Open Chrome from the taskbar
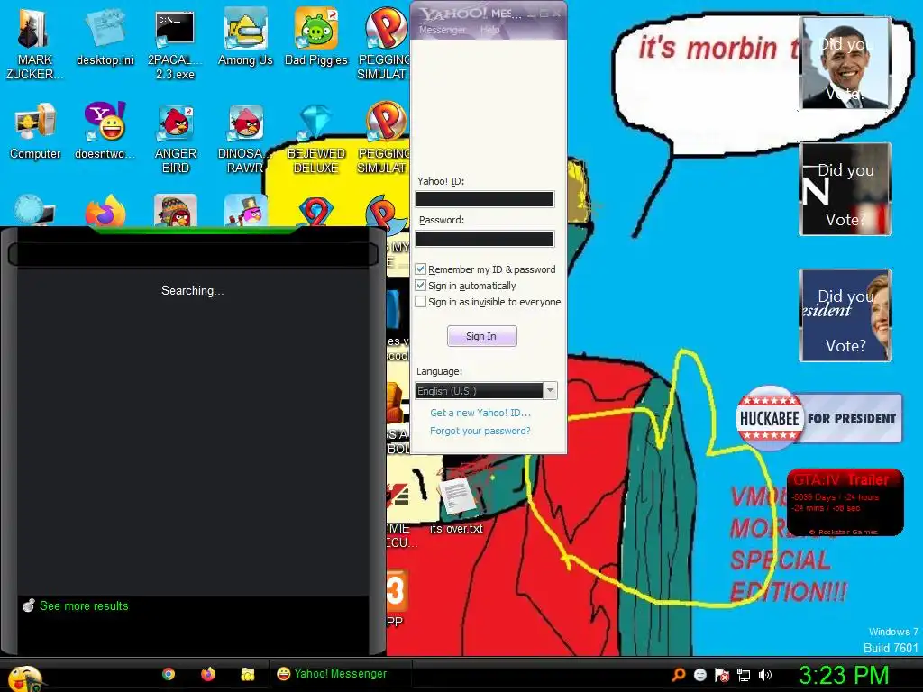Image resolution: width=923 pixels, height=692 pixels. 169,674
